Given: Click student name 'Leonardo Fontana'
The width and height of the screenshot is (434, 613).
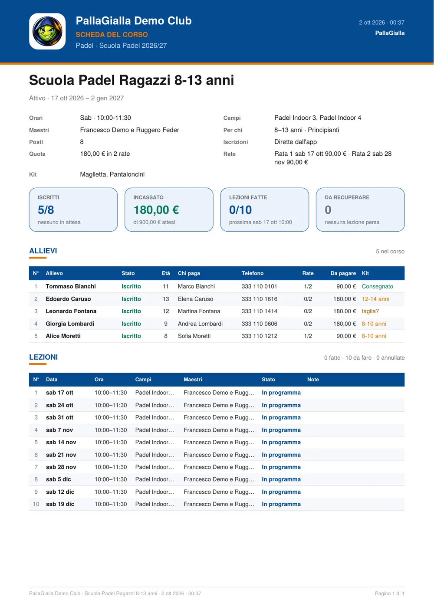Looking at the screenshot, I should [x=71, y=311].
